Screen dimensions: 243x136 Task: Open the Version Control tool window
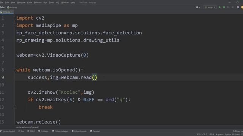tap(8, 131)
